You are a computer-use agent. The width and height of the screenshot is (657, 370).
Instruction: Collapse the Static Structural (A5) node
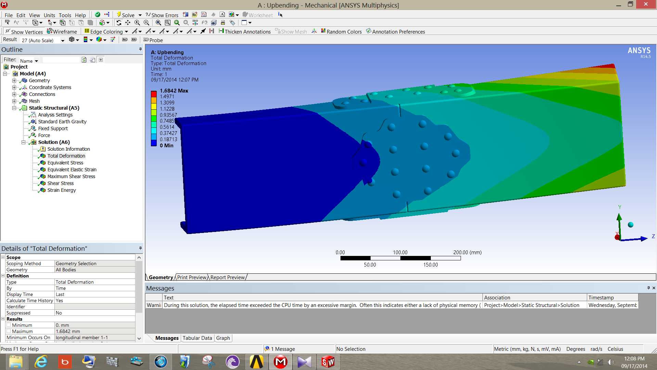click(14, 108)
